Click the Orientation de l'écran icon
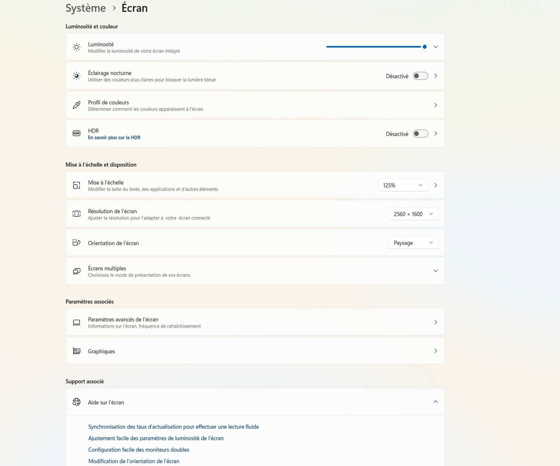 coord(76,242)
